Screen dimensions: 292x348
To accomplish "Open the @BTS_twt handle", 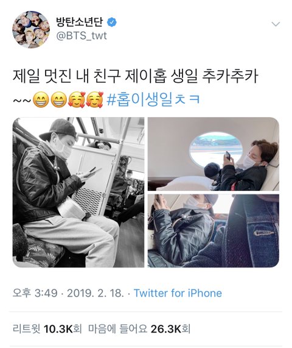I will (x=82, y=36).
